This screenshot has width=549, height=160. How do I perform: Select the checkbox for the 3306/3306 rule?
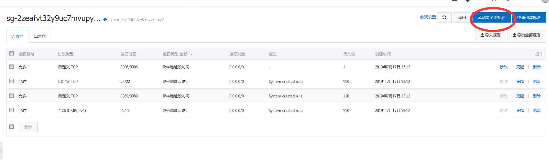12,67
